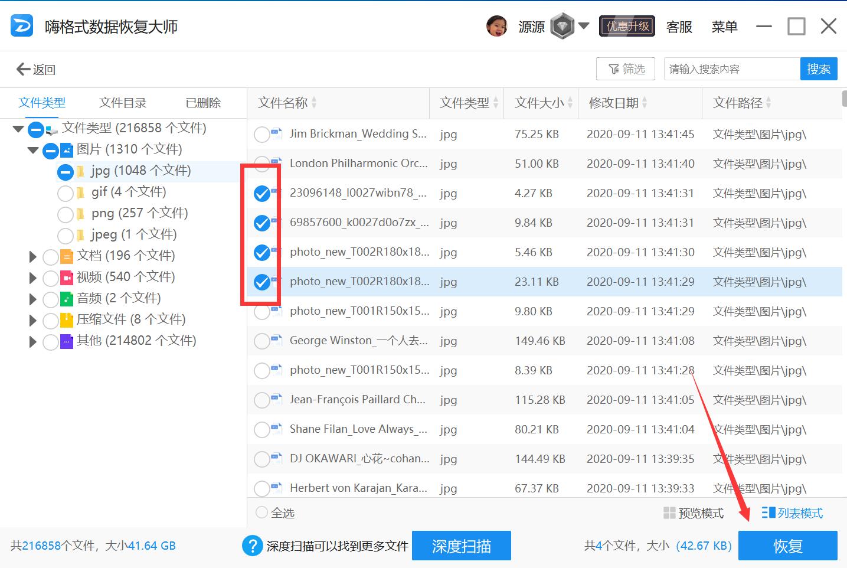The height and width of the screenshot is (568, 847).
Task: Switch to the 文件类型 tab
Action: pyautogui.click(x=42, y=103)
